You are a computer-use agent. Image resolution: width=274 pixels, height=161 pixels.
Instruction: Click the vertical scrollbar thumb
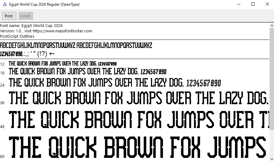(x=271, y=78)
